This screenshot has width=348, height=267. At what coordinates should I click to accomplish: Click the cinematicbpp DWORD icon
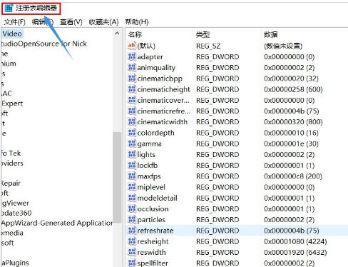132,79
